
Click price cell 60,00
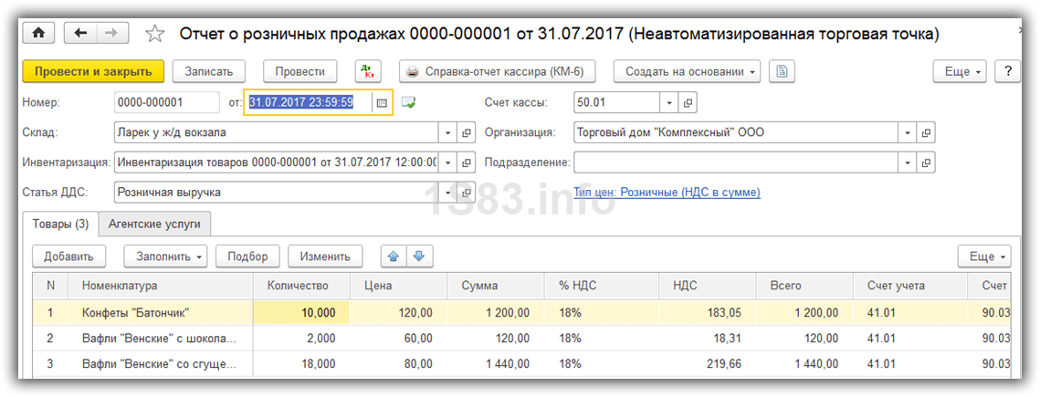399,338
